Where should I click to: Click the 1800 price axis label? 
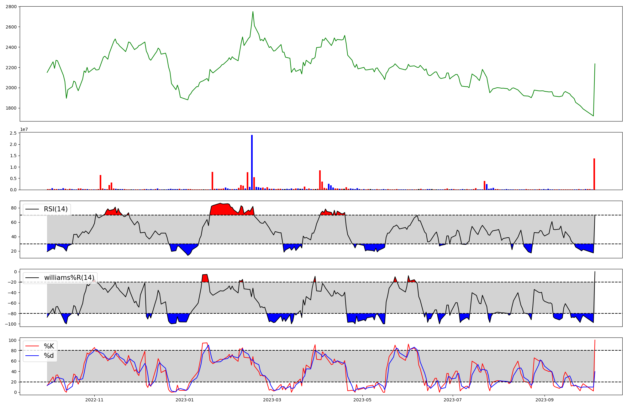click(x=11, y=108)
